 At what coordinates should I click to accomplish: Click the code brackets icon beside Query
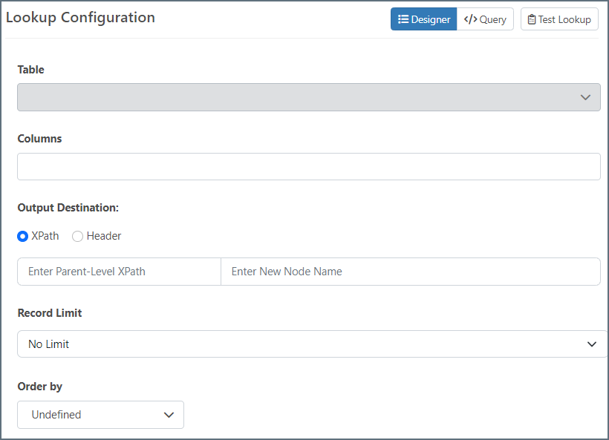470,19
